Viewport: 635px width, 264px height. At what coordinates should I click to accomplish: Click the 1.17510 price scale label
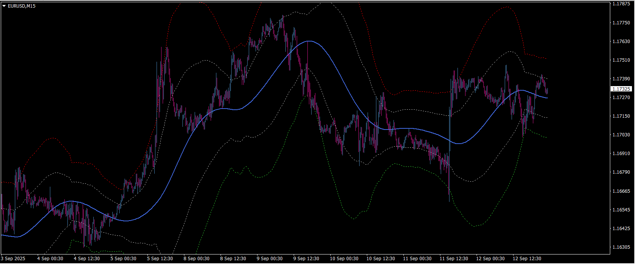[x=621, y=60]
